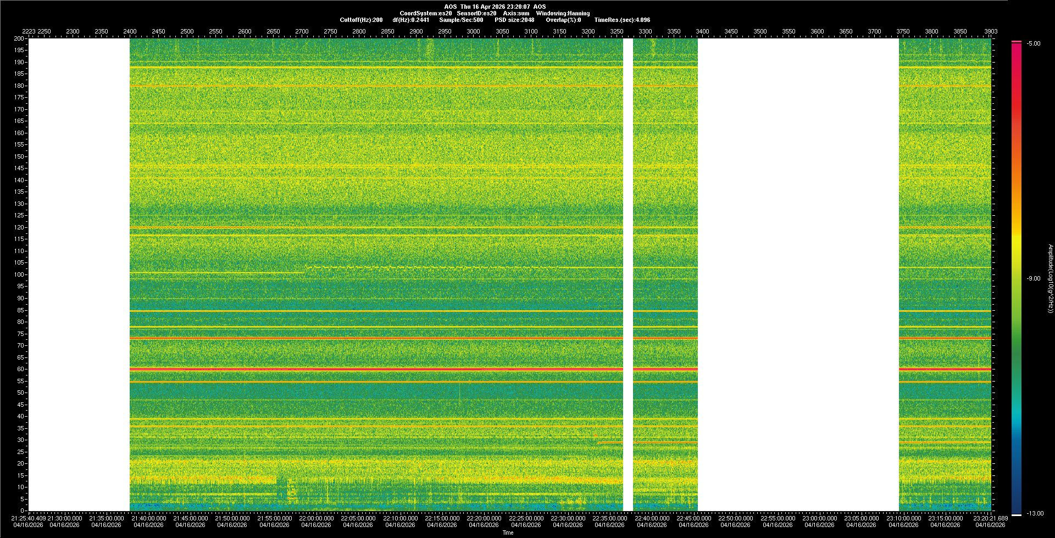
Task: Click the 200 Hz frequency axis label
Action: (x=19, y=39)
